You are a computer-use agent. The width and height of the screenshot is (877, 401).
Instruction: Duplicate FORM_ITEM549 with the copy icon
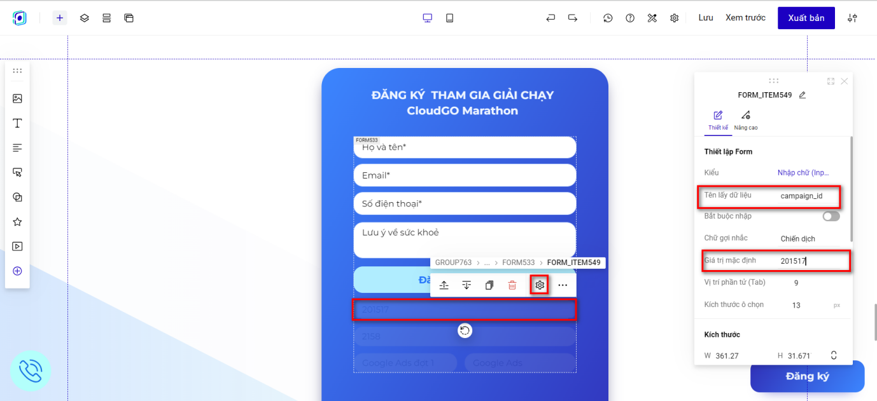click(x=489, y=285)
